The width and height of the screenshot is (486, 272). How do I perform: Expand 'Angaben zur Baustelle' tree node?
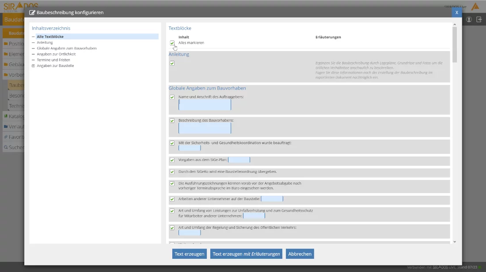tap(33, 66)
